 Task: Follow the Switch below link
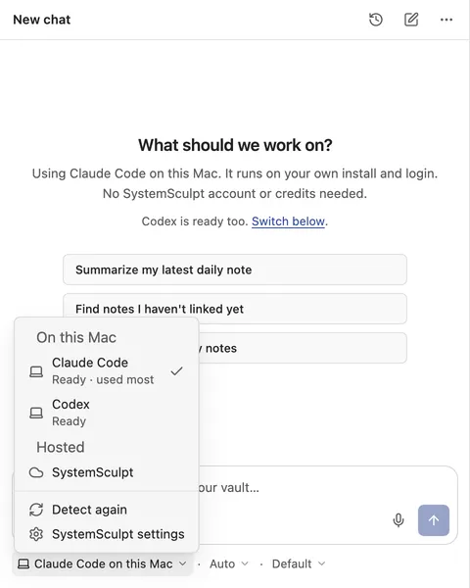point(288,221)
